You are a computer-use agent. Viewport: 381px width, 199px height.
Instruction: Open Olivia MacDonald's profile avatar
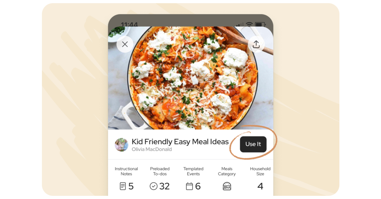coord(121,145)
